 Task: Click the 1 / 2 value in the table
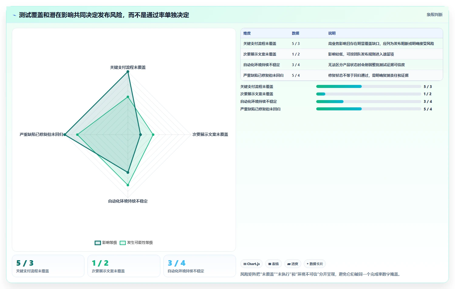tap(296, 54)
